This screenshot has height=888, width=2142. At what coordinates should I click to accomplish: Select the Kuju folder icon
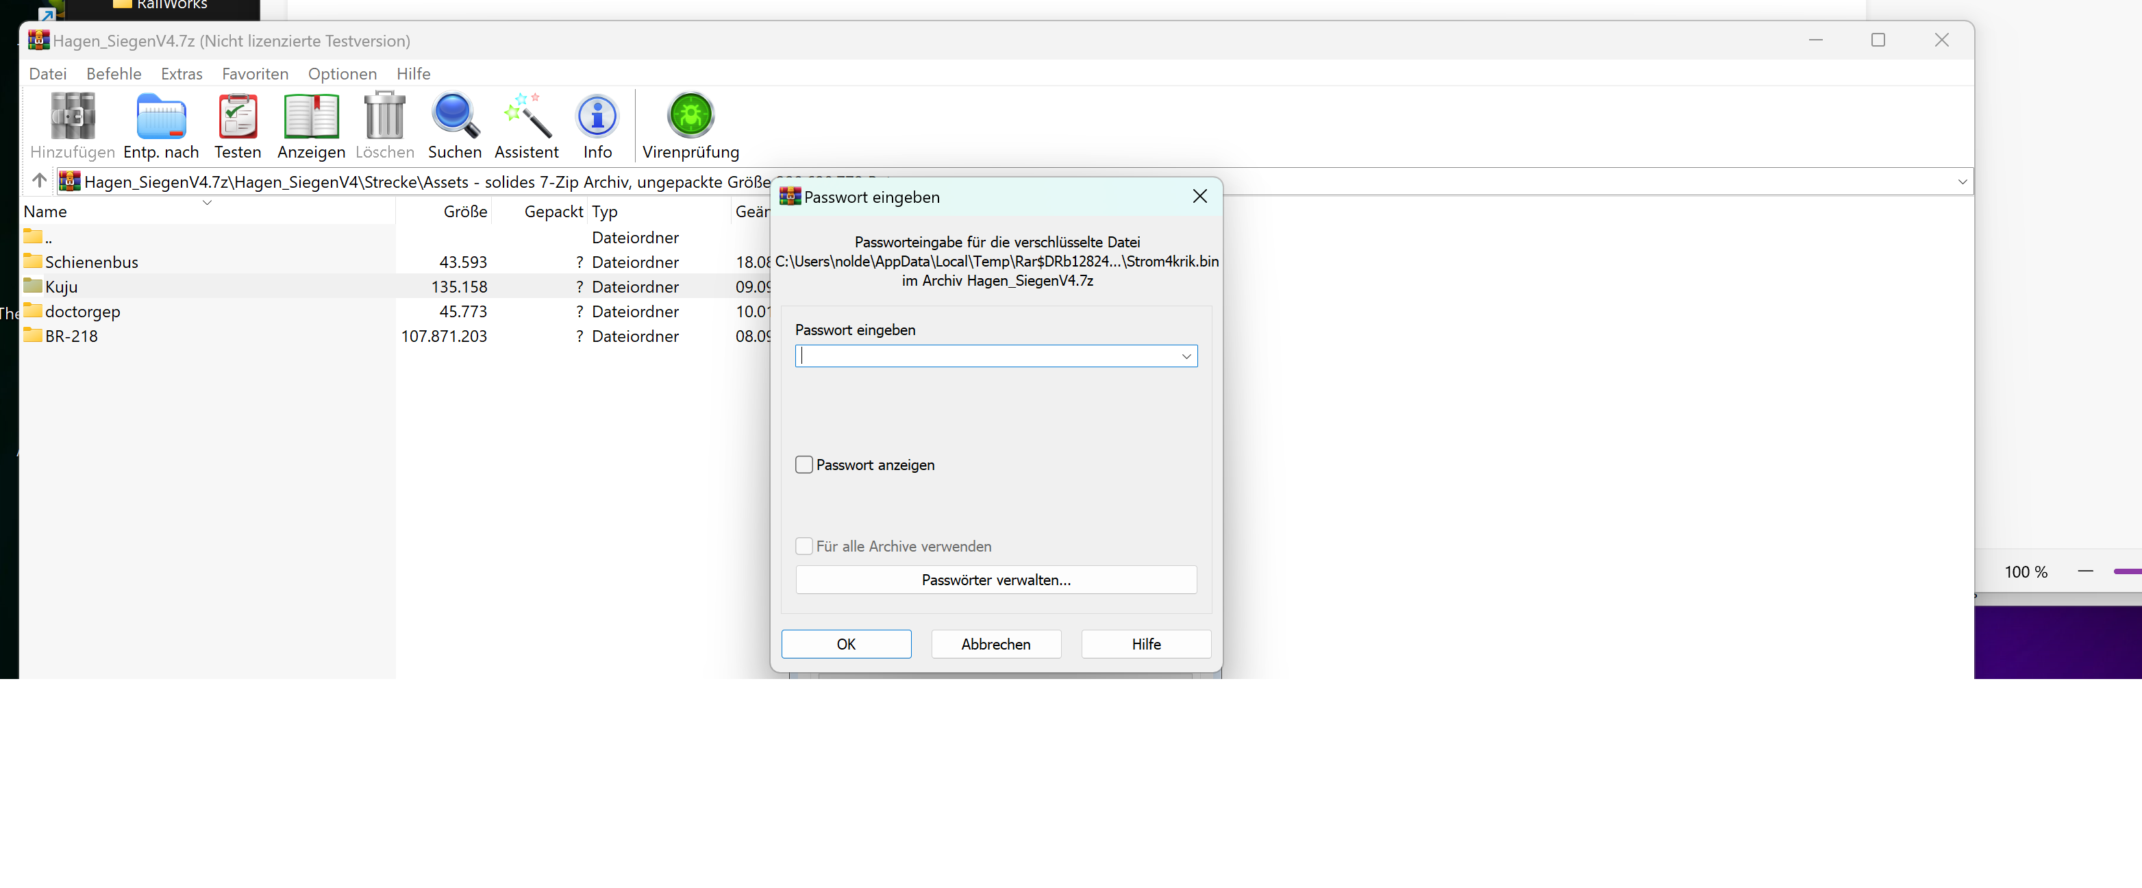point(34,286)
